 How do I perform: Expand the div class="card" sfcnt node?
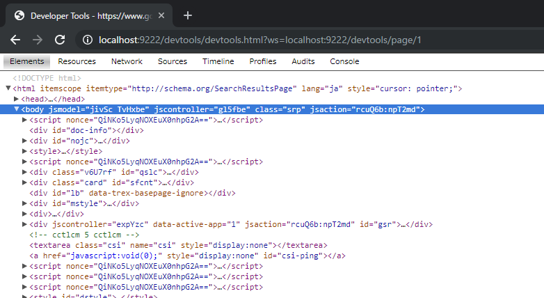(x=24, y=182)
